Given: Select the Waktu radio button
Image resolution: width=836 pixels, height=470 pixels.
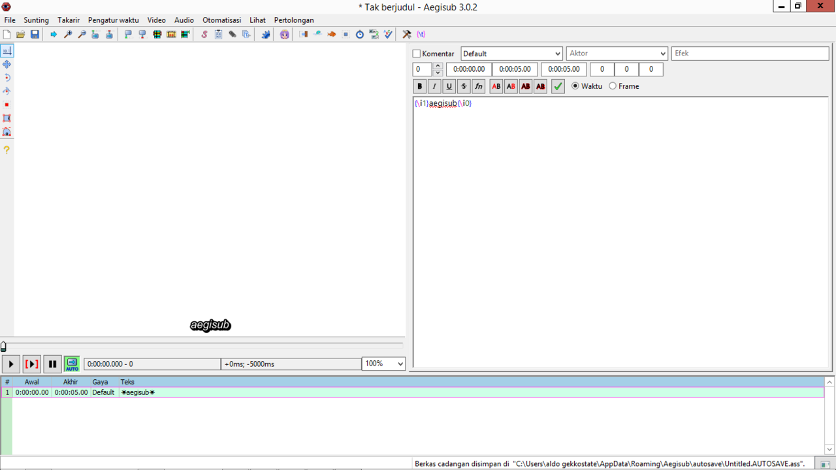Looking at the screenshot, I should click(x=575, y=86).
